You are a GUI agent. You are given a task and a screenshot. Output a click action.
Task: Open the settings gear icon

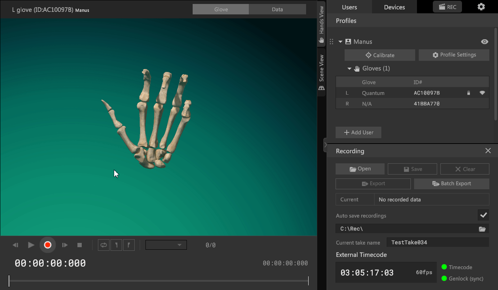point(481,7)
